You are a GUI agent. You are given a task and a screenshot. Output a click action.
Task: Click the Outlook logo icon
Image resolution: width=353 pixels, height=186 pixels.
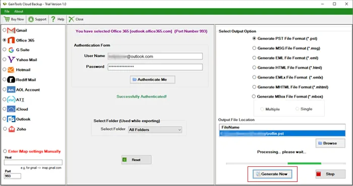pyautogui.click(x=11, y=119)
